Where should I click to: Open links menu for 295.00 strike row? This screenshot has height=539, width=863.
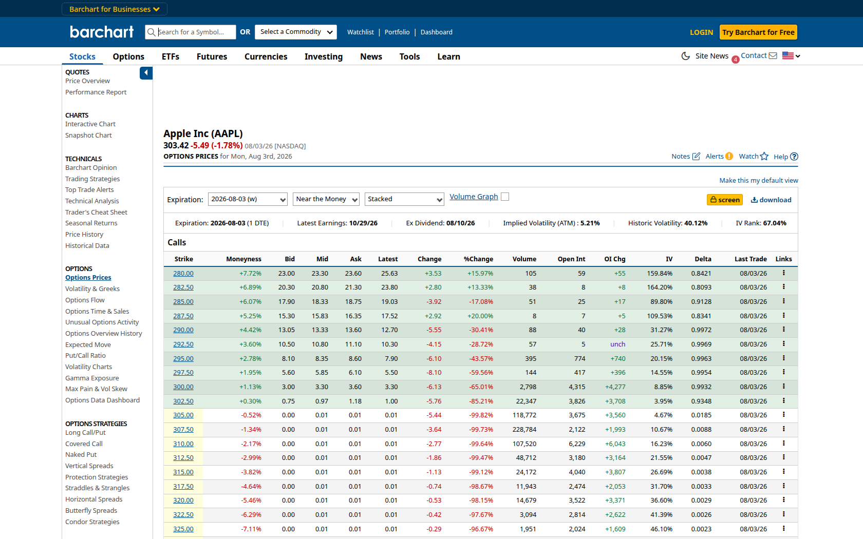784,358
